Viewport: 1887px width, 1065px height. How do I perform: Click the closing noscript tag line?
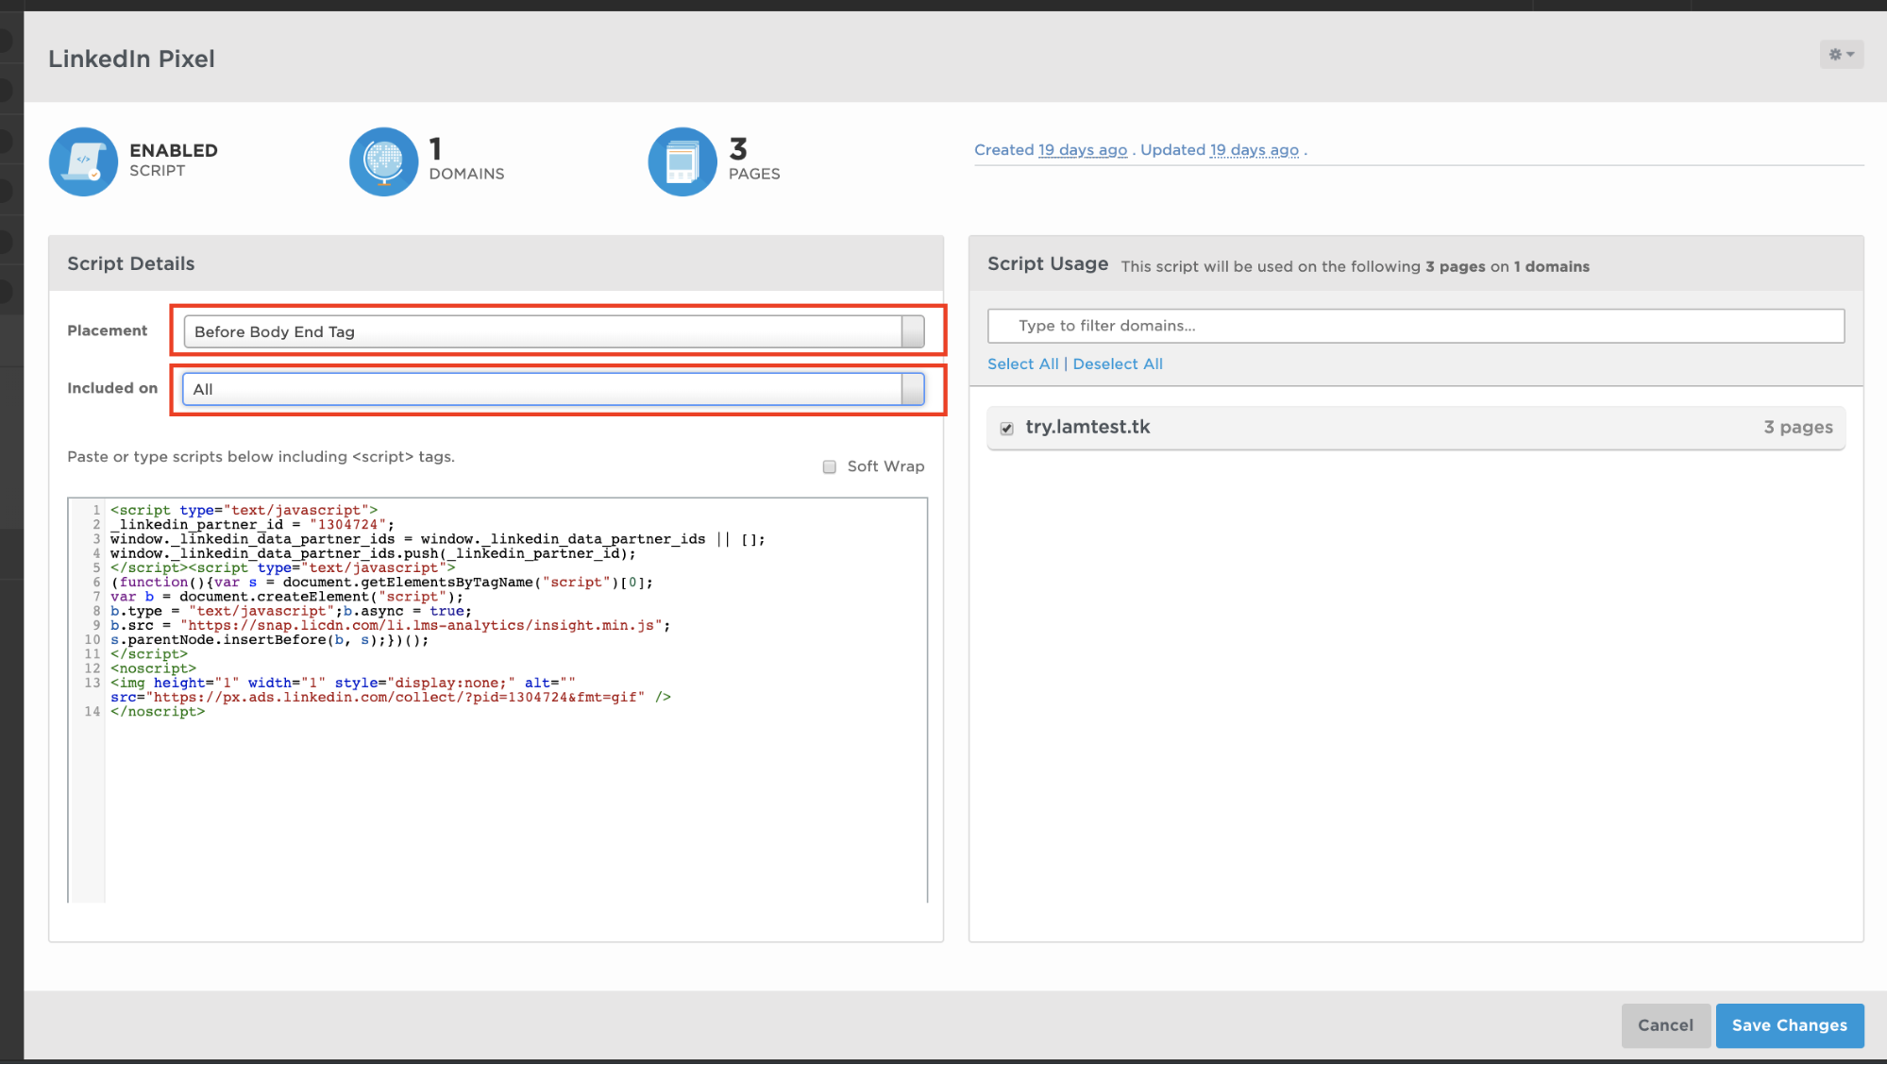(158, 712)
